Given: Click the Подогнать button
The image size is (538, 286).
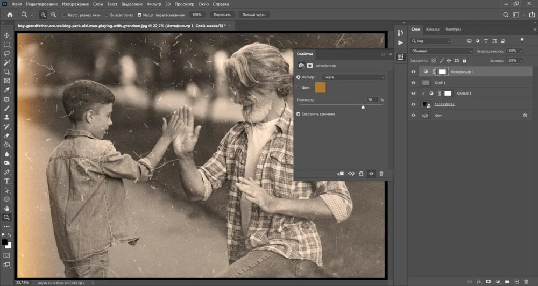Looking at the screenshot, I should (222, 15).
